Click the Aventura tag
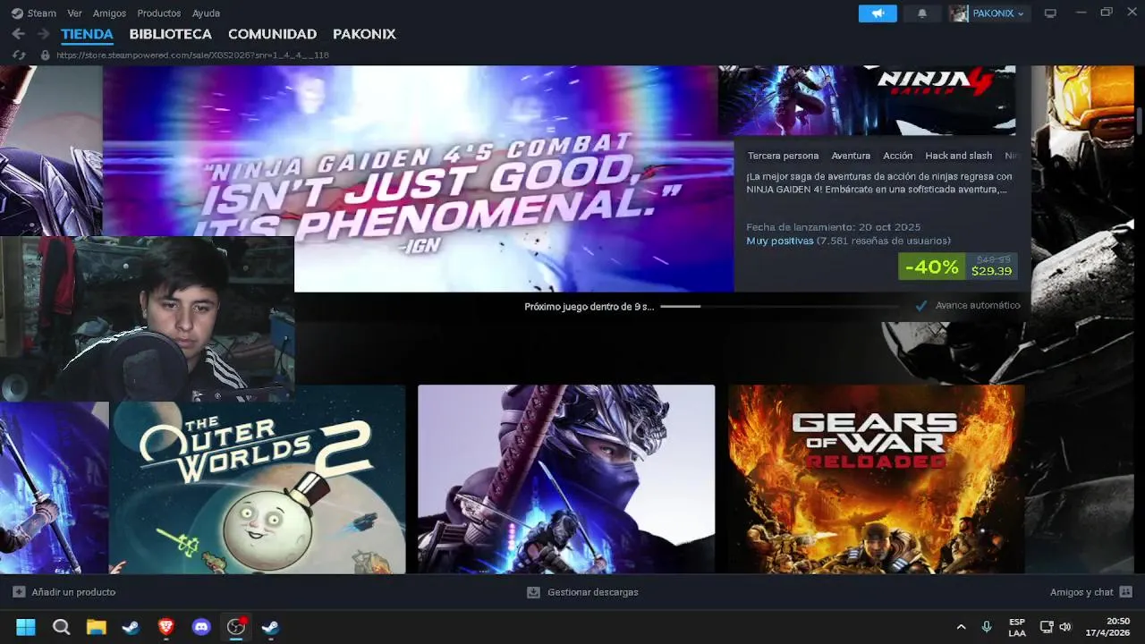Image resolution: width=1145 pixels, height=644 pixels. click(851, 156)
